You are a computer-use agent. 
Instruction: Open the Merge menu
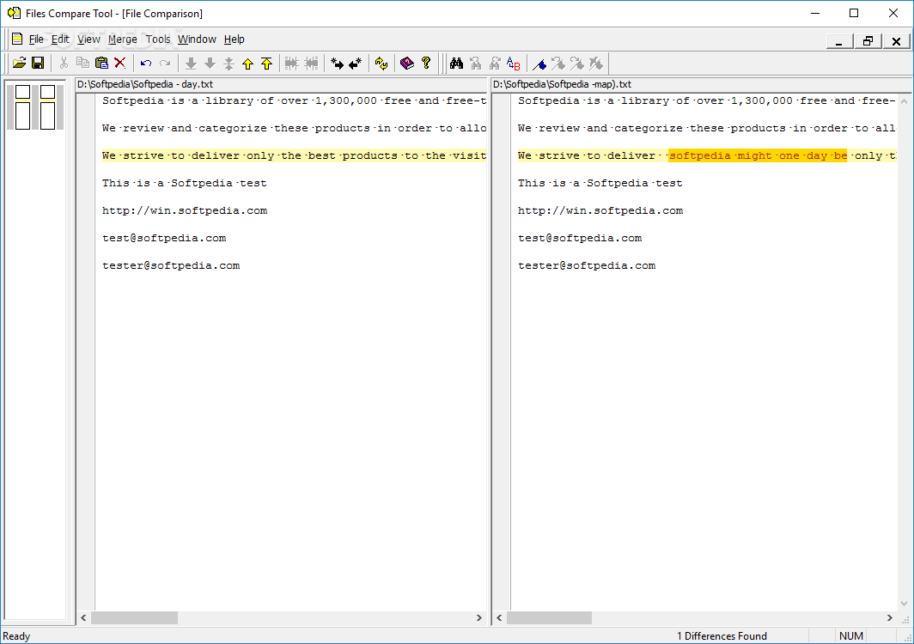pyautogui.click(x=122, y=39)
